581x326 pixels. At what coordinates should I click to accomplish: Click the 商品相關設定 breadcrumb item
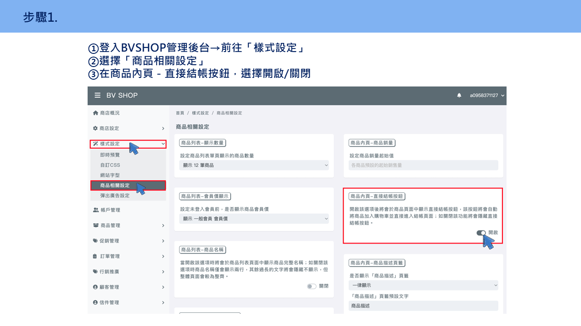[x=229, y=113]
